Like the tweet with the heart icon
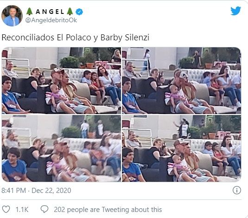This screenshot has width=248, height=218. pyautogui.click(x=6, y=209)
